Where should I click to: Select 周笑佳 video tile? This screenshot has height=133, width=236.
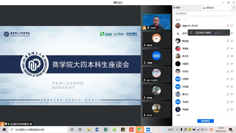coord(156,39)
